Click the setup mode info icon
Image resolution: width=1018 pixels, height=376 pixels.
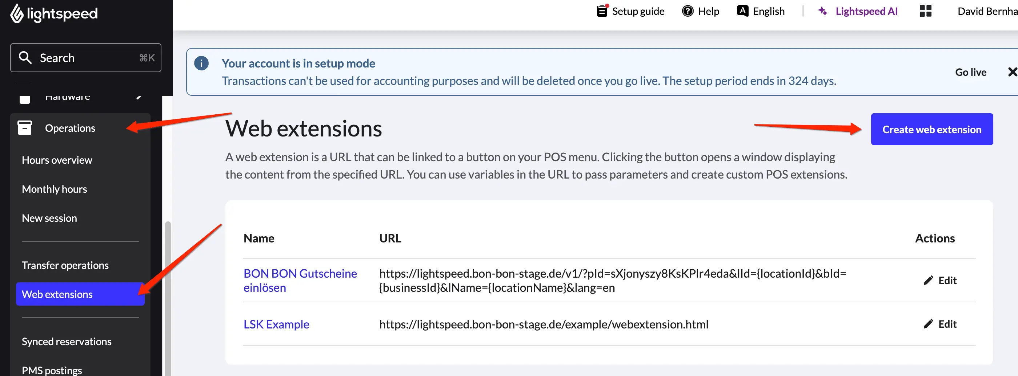[201, 63]
